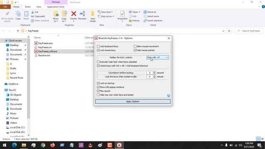Click the Paste icon in the ribbon
The image size is (265, 149).
coord(26,14)
